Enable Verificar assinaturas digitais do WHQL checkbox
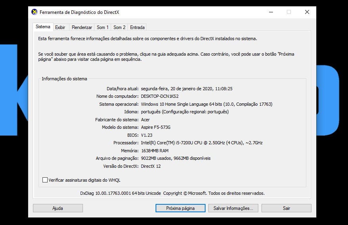 click(45, 180)
